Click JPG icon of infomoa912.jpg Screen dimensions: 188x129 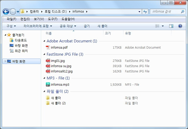click(48, 71)
